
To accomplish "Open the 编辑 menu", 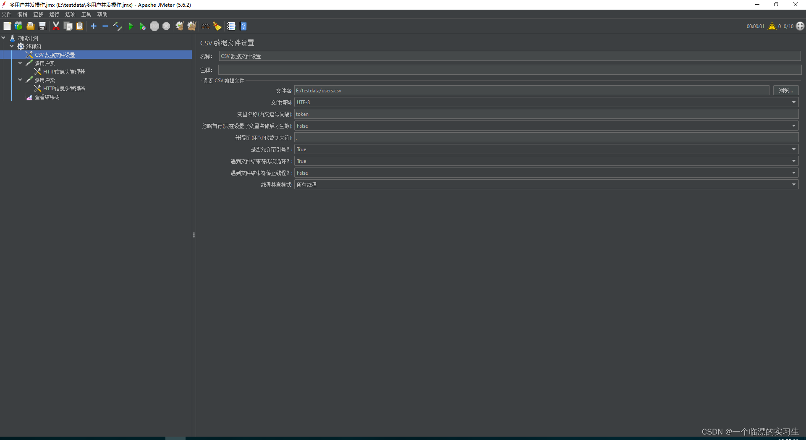I will point(22,14).
